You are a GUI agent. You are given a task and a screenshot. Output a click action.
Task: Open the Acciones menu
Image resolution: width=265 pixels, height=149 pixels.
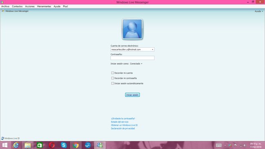[x=30, y=6]
